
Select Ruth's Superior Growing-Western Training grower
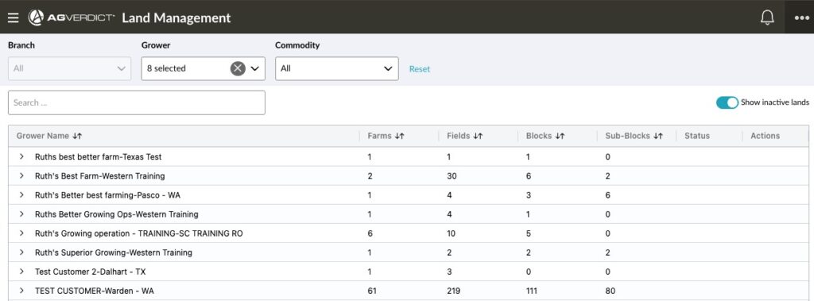tap(114, 253)
